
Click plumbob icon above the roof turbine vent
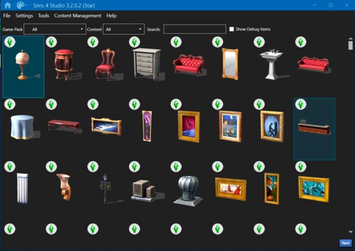[x=176, y=167]
